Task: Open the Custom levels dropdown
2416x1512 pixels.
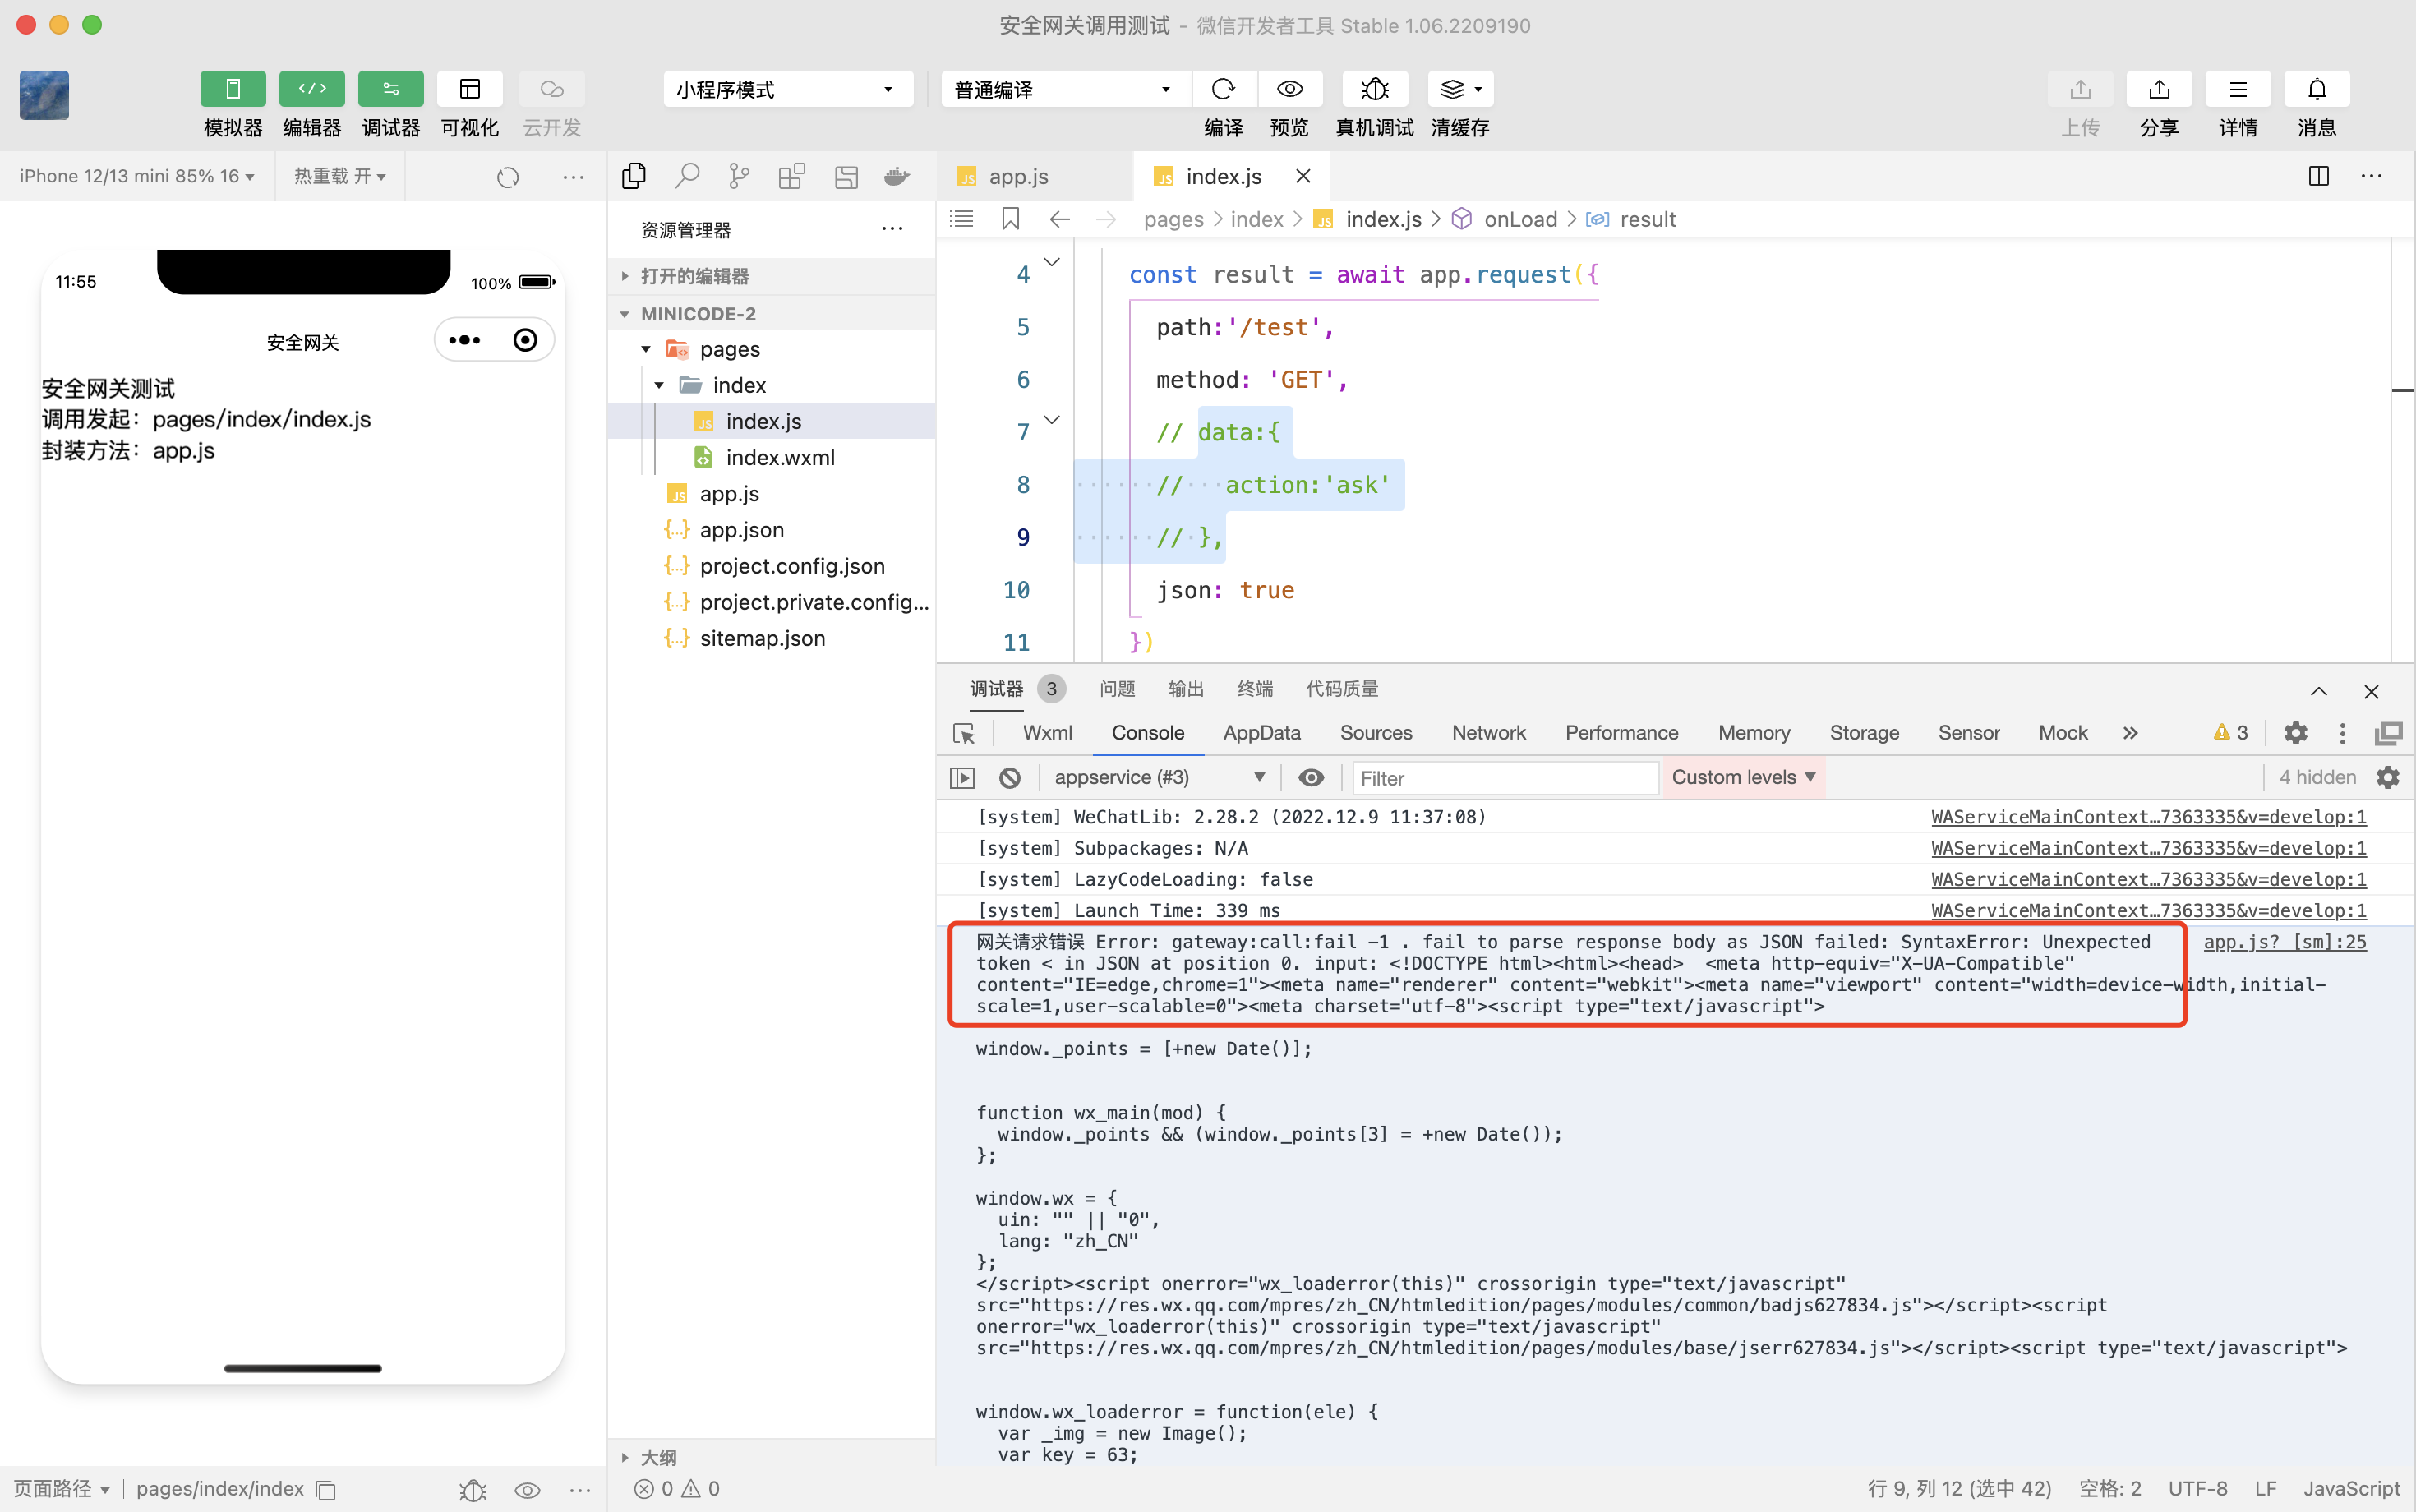Action: click(1742, 777)
